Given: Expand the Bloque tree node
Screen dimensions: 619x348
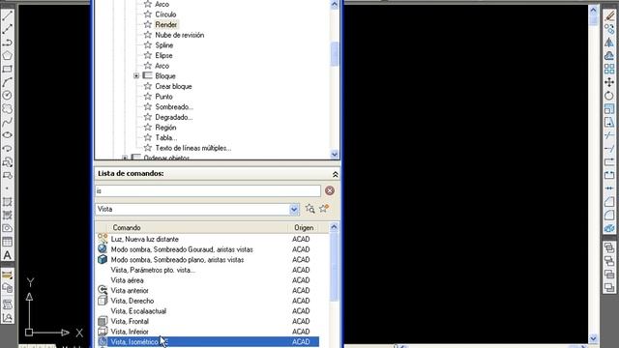Looking at the screenshot, I should pos(136,75).
